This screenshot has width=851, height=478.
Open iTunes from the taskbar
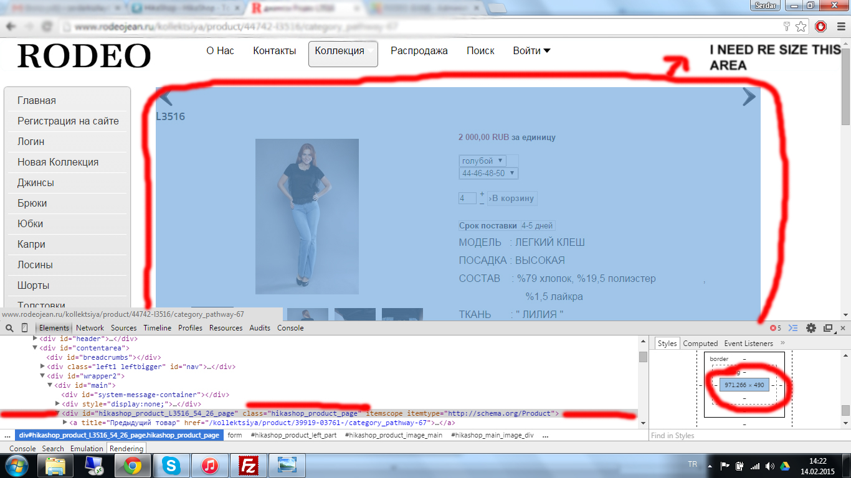(x=210, y=465)
